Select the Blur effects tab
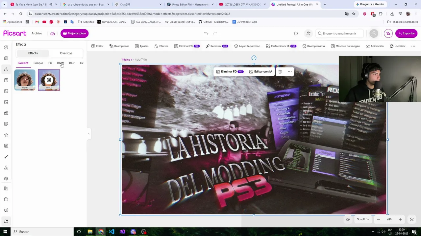This screenshot has width=421, height=236. 72,63
